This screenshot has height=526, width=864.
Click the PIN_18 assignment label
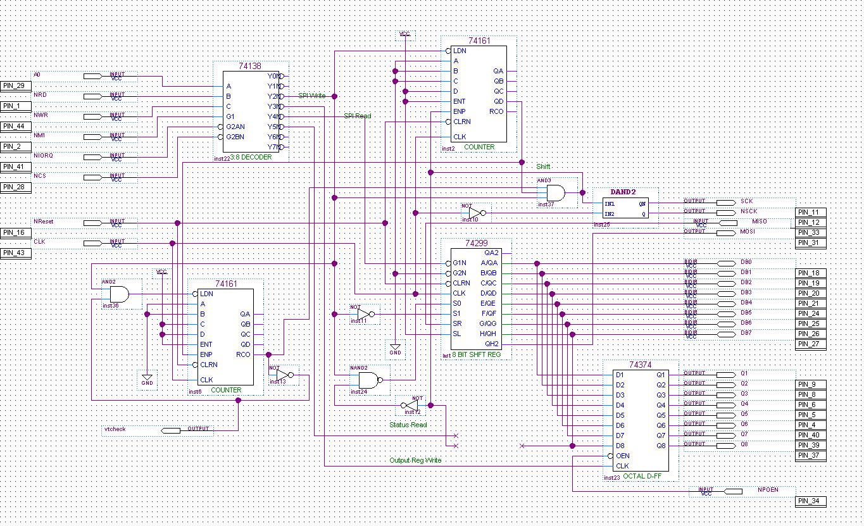tap(810, 273)
